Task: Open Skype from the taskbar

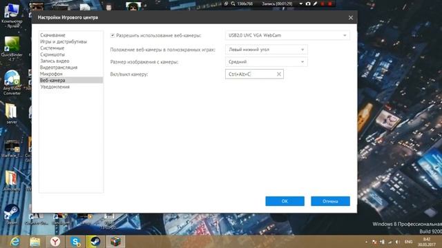Action: click(75, 242)
